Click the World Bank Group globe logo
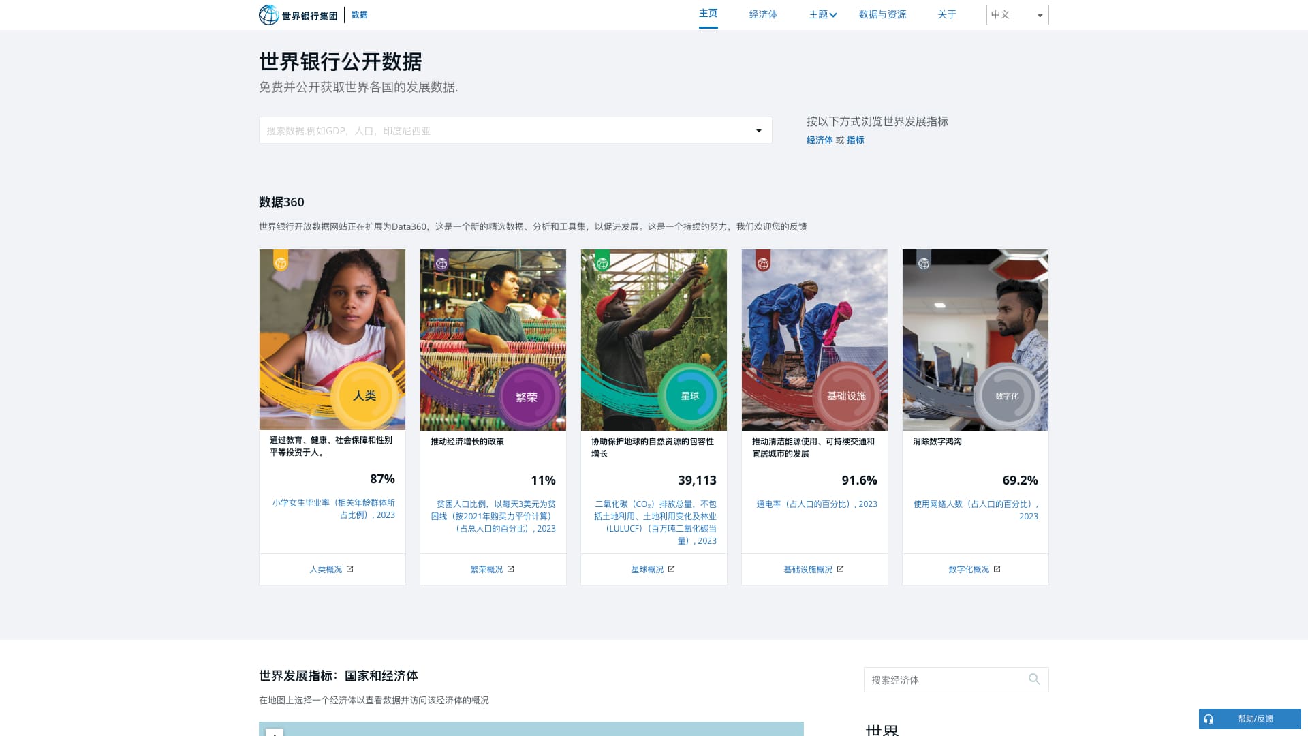Screen dimensions: 1308x736 point(269,15)
